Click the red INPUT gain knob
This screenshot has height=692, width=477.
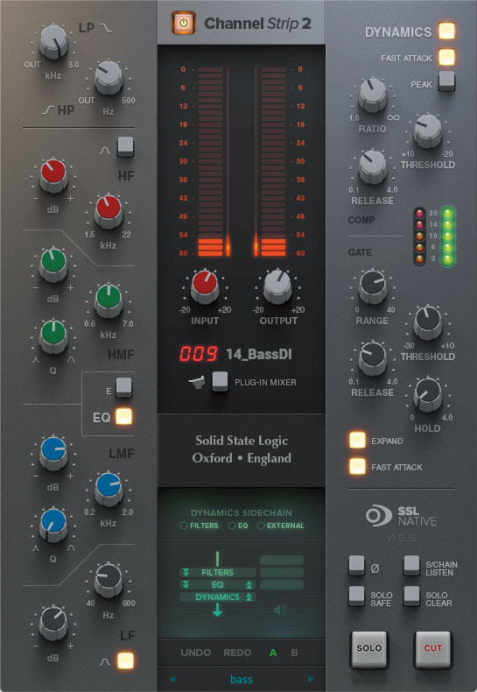[x=205, y=286]
